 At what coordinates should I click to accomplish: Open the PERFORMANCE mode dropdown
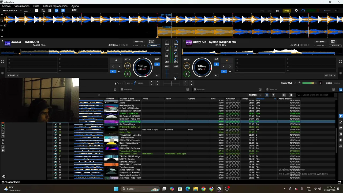[x=12, y=10]
